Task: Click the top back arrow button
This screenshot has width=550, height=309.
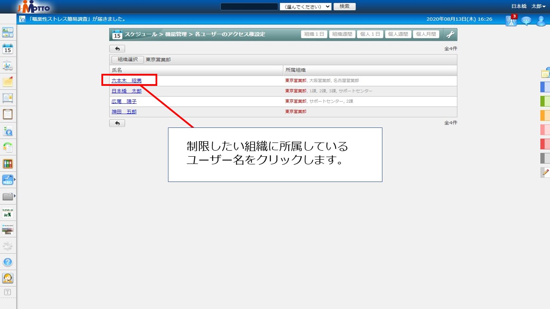Action: click(117, 49)
